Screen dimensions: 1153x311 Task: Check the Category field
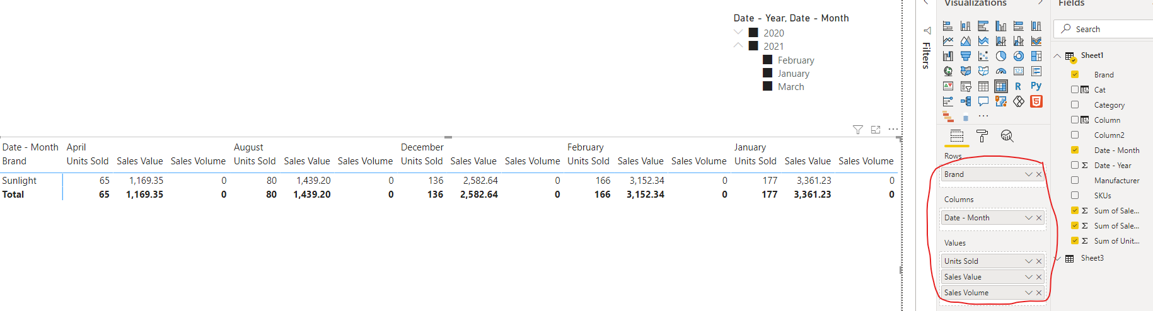[1075, 105]
